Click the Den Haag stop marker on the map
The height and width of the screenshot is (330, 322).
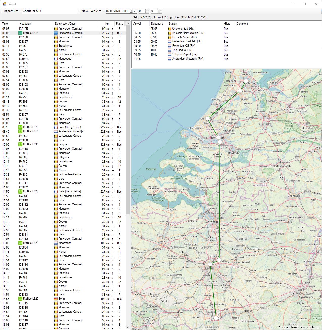pyautogui.click(x=207, y=119)
